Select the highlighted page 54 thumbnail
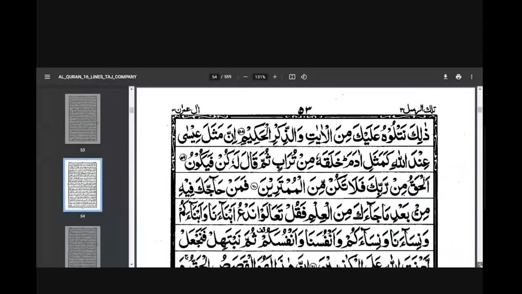 click(82, 185)
